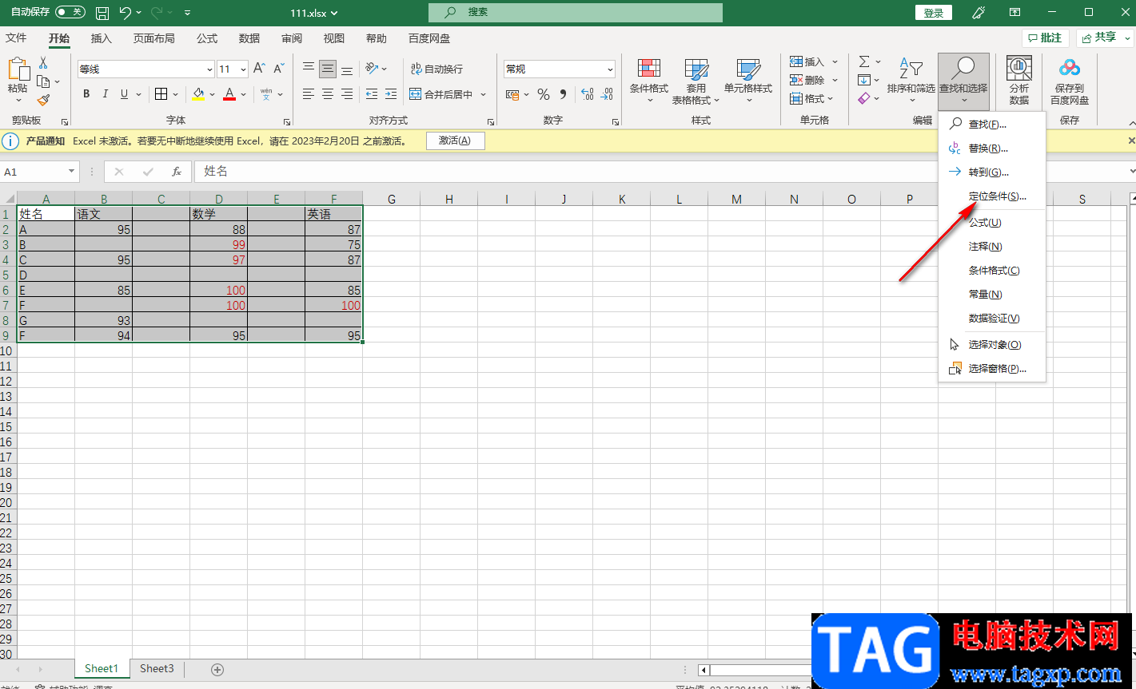Toggle bold formatting
The image size is (1136, 689).
pyautogui.click(x=86, y=94)
